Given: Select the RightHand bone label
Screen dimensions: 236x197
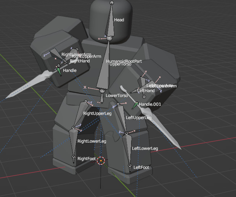Looking at the screenshot, I should point(80,61).
